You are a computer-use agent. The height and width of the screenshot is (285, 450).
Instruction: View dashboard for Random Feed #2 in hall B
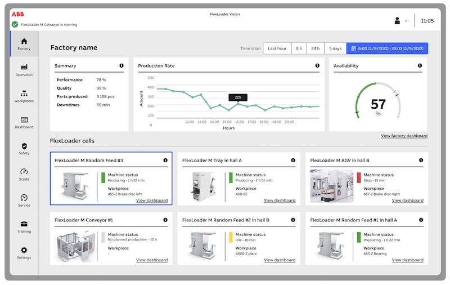coord(280,260)
